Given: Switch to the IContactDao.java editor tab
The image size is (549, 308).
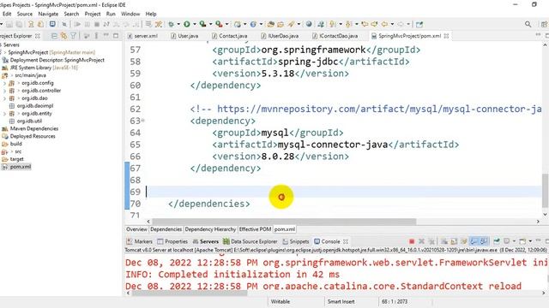Looking at the screenshot, I should (335, 36).
